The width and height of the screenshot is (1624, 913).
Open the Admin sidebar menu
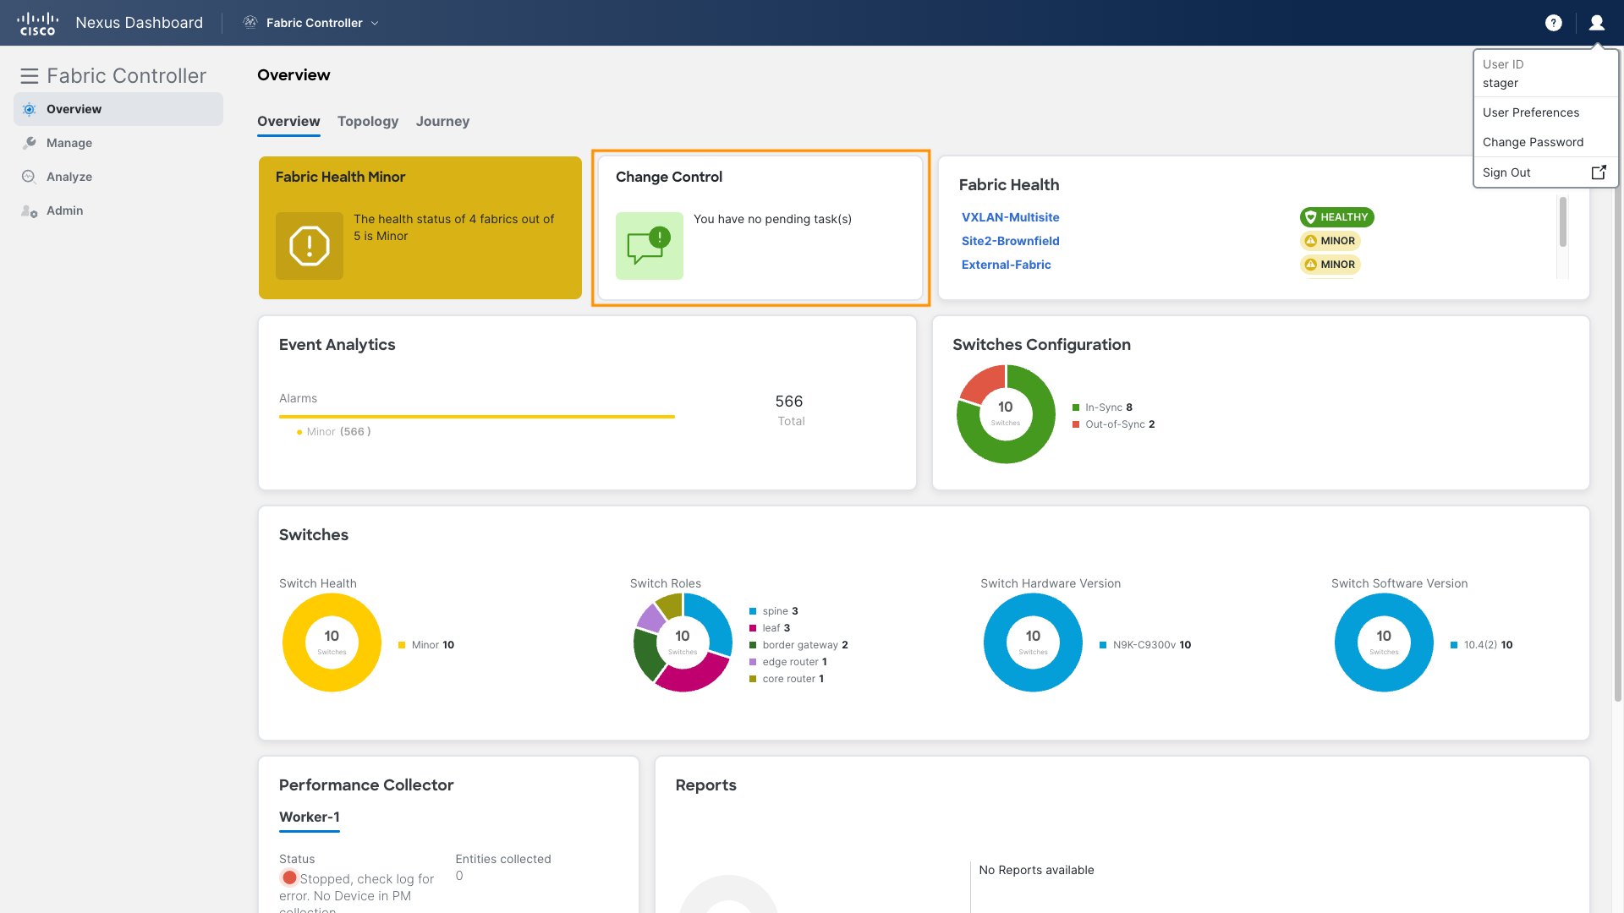(x=118, y=210)
